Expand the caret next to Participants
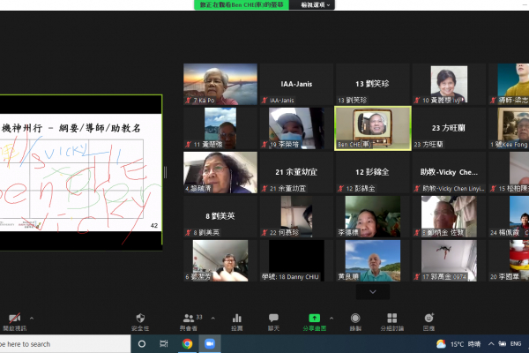The image size is (529, 353). (x=212, y=319)
